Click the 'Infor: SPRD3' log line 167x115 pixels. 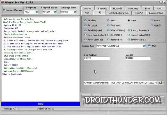tap(11, 65)
